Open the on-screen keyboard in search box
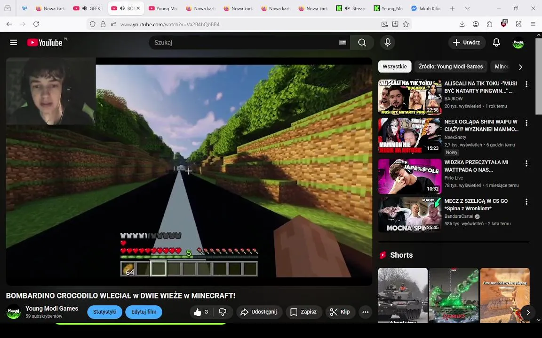The height and width of the screenshot is (338, 542). (x=343, y=42)
